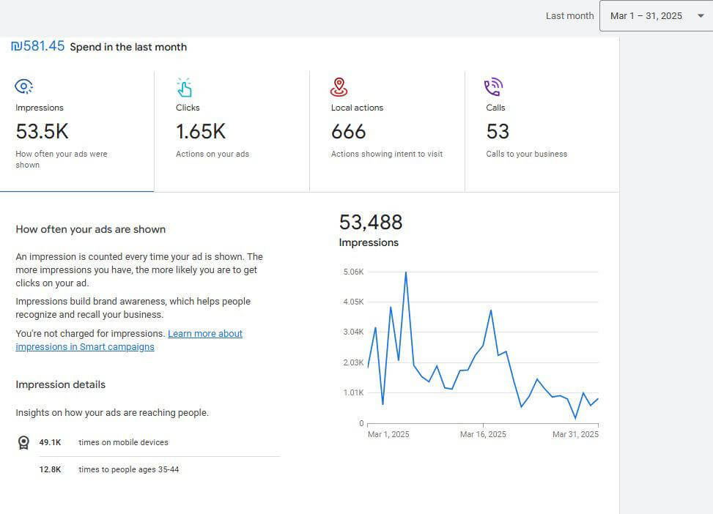This screenshot has width=713, height=514.
Task: Click the Last month label
Action: [x=570, y=16]
